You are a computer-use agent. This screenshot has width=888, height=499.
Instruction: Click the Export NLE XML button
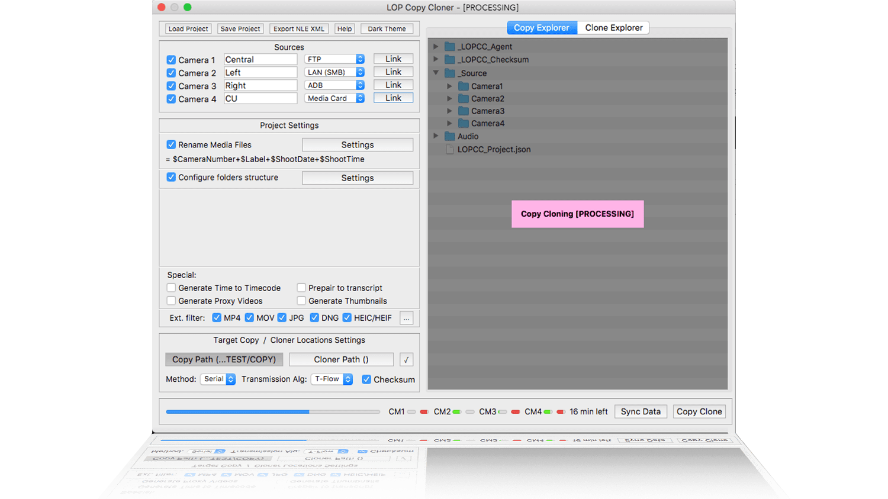pyautogui.click(x=299, y=29)
